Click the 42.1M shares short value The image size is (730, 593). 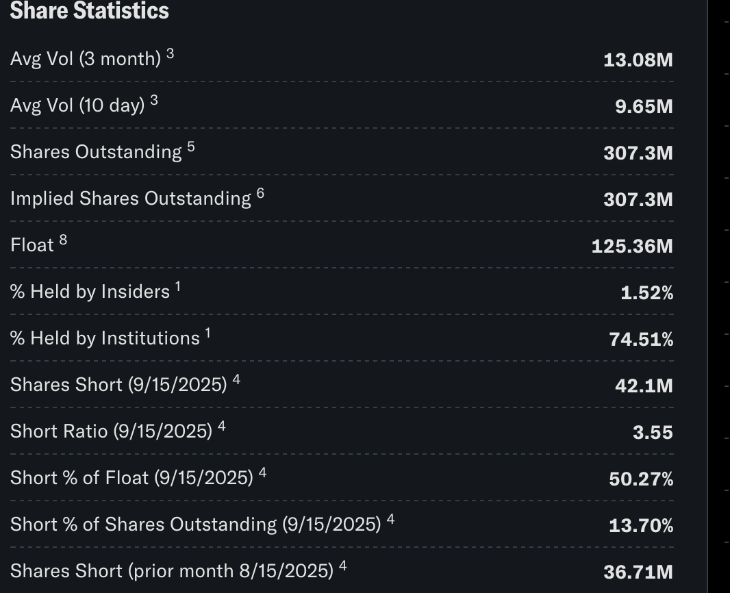(644, 386)
